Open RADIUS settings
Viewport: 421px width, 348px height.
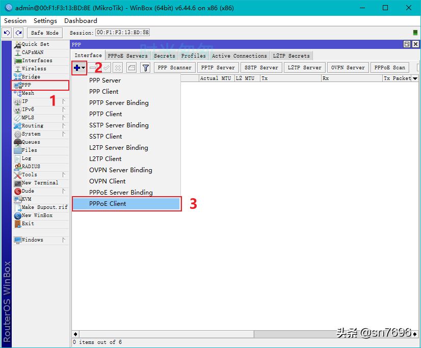pos(41,166)
